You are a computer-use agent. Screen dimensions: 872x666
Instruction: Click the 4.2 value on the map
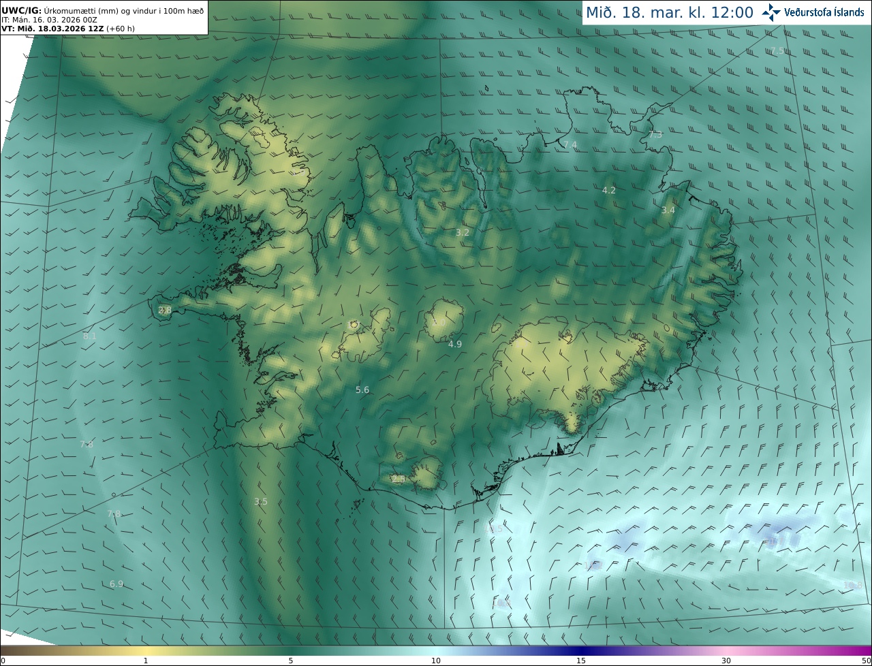pyautogui.click(x=609, y=190)
